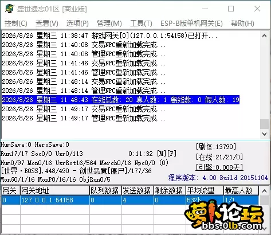Open the 工具(T) menu
This screenshot has width=271, height=235.
pyautogui.click(x=141, y=23)
